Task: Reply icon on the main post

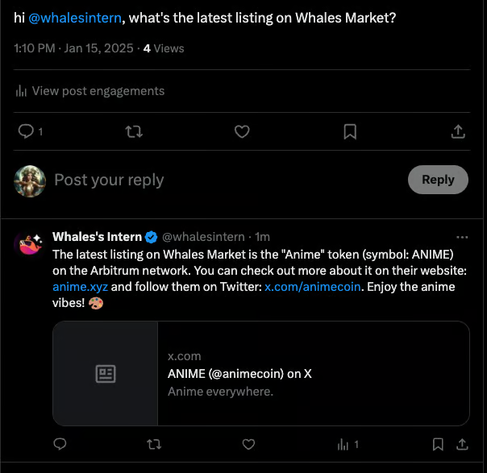Action: (x=26, y=131)
